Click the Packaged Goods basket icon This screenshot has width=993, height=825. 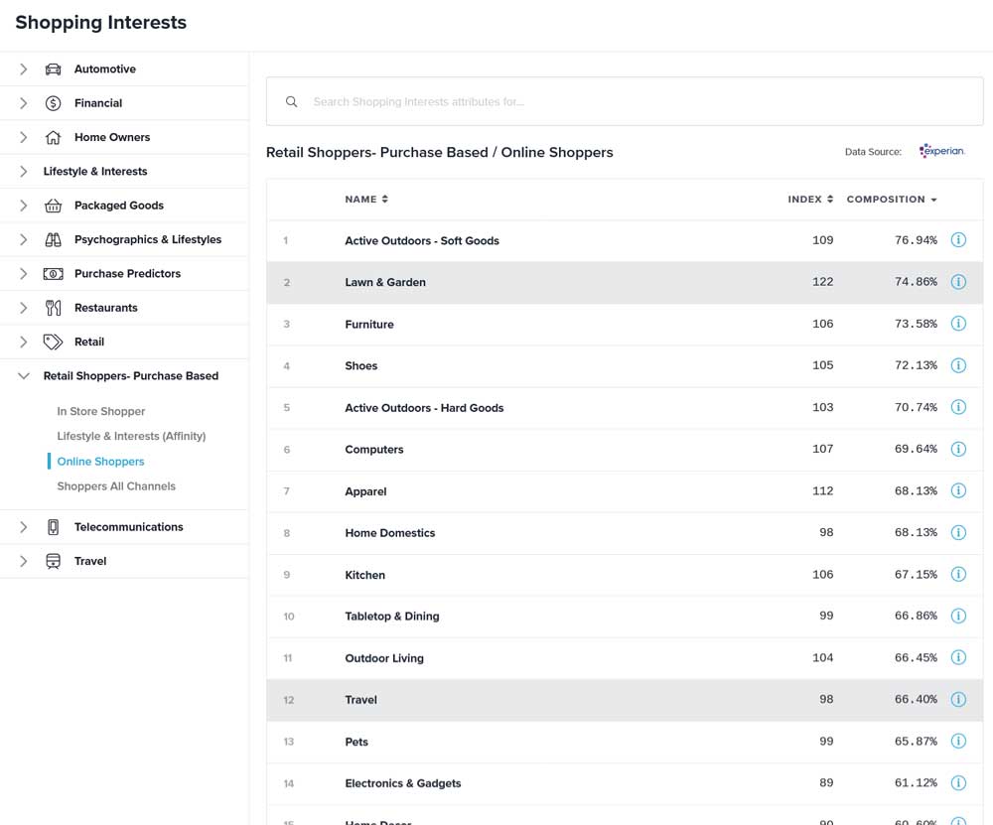[x=54, y=206]
